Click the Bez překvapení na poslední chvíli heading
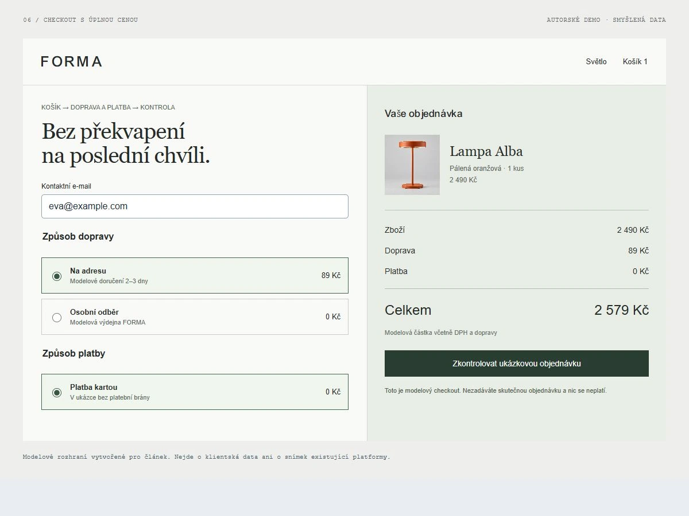 [x=126, y=143]
